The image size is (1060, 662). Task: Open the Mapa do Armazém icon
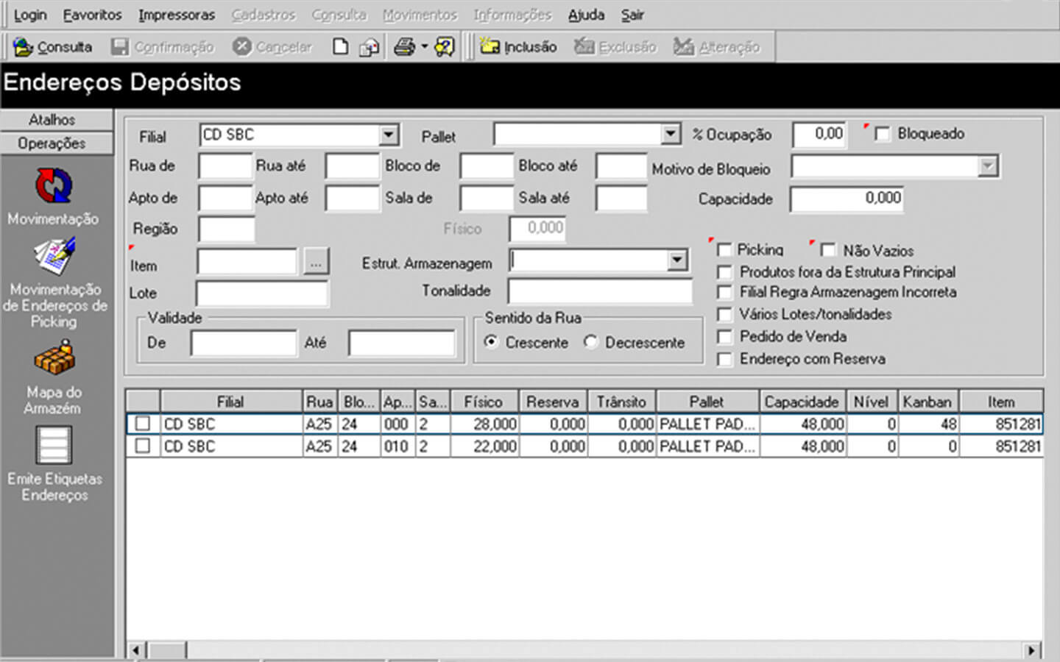click(54, 360)
